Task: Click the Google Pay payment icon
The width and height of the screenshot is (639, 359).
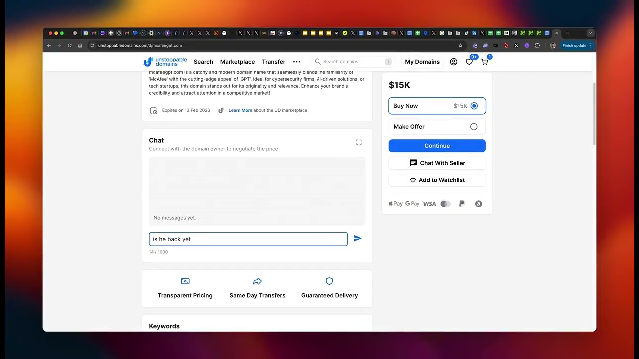Action: [412, 204]
